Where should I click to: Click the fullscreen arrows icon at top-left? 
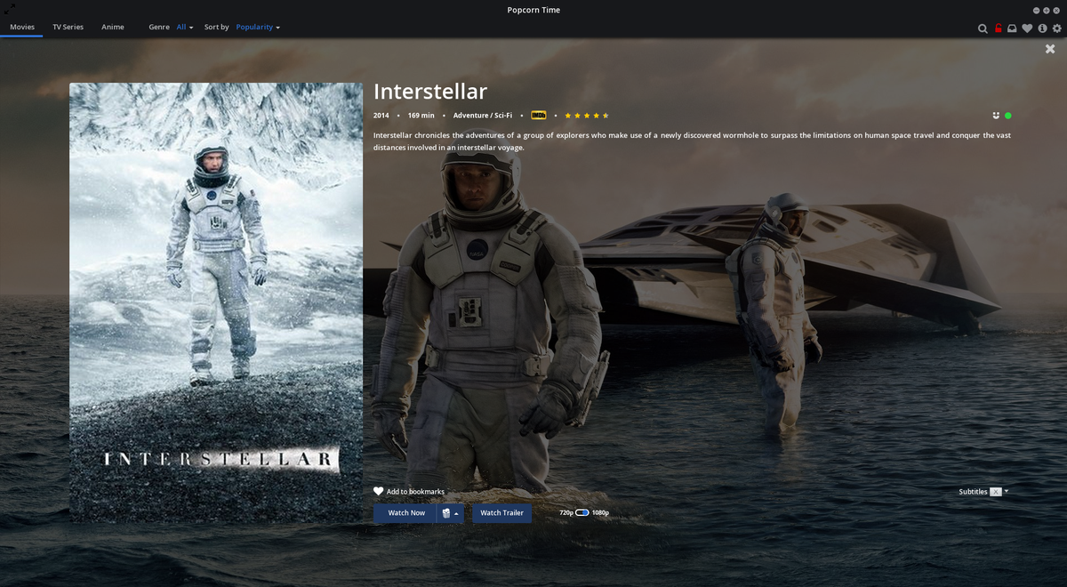(x=10, y=9)
